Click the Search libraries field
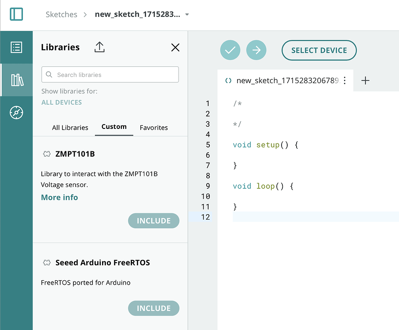The image size is (399, 330). coord(110,75)
